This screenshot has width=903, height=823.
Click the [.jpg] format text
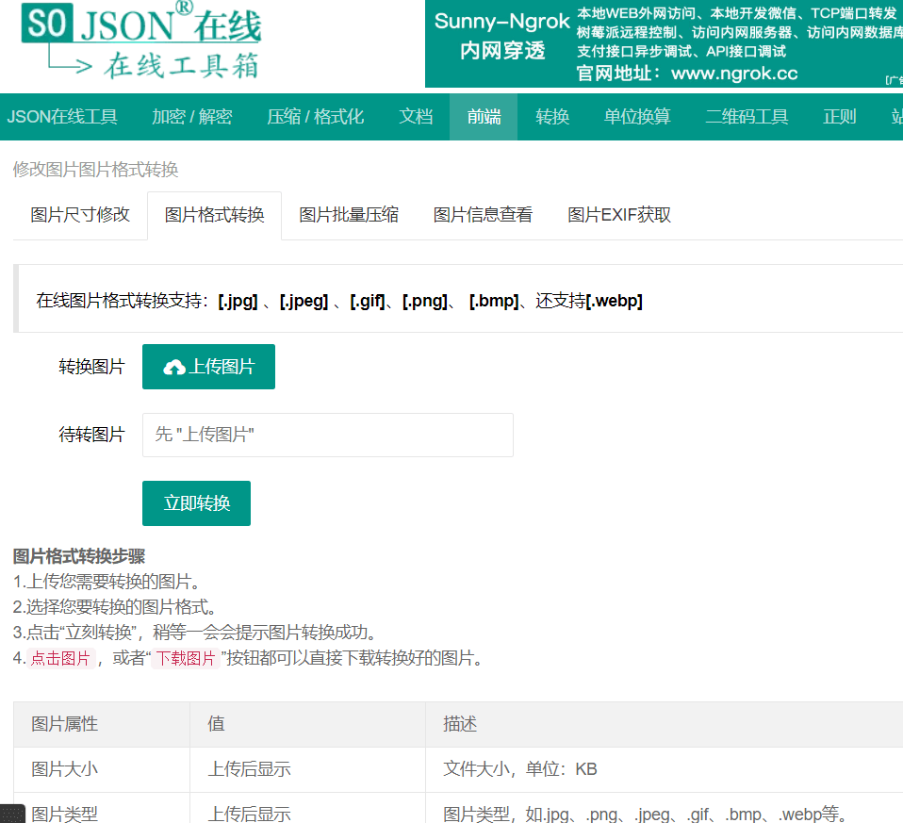coord(238,302)
